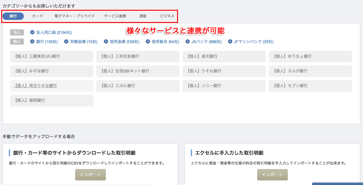Choose 【個人】じぶん銀行
Screen dimensions: 363x185
138,86
